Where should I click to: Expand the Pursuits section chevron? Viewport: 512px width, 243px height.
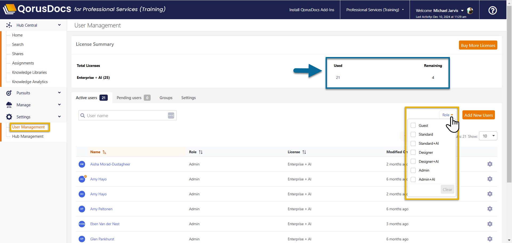[x=59, y=93]
